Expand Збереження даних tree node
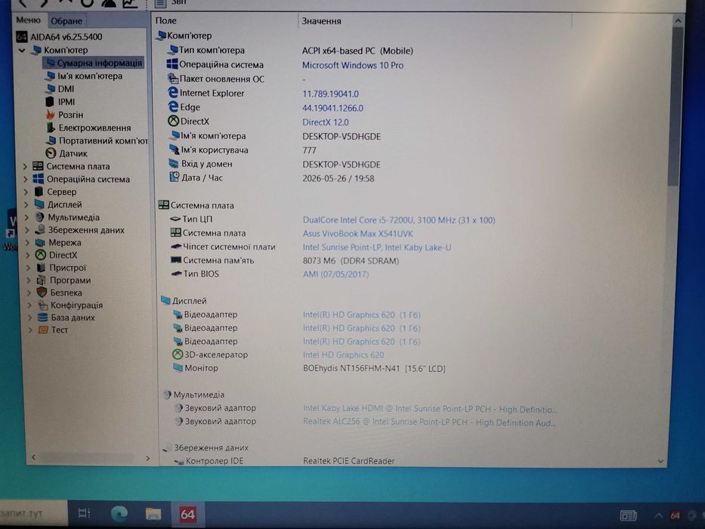Viewport: 705px width, 529px height. tap(27, 230)
